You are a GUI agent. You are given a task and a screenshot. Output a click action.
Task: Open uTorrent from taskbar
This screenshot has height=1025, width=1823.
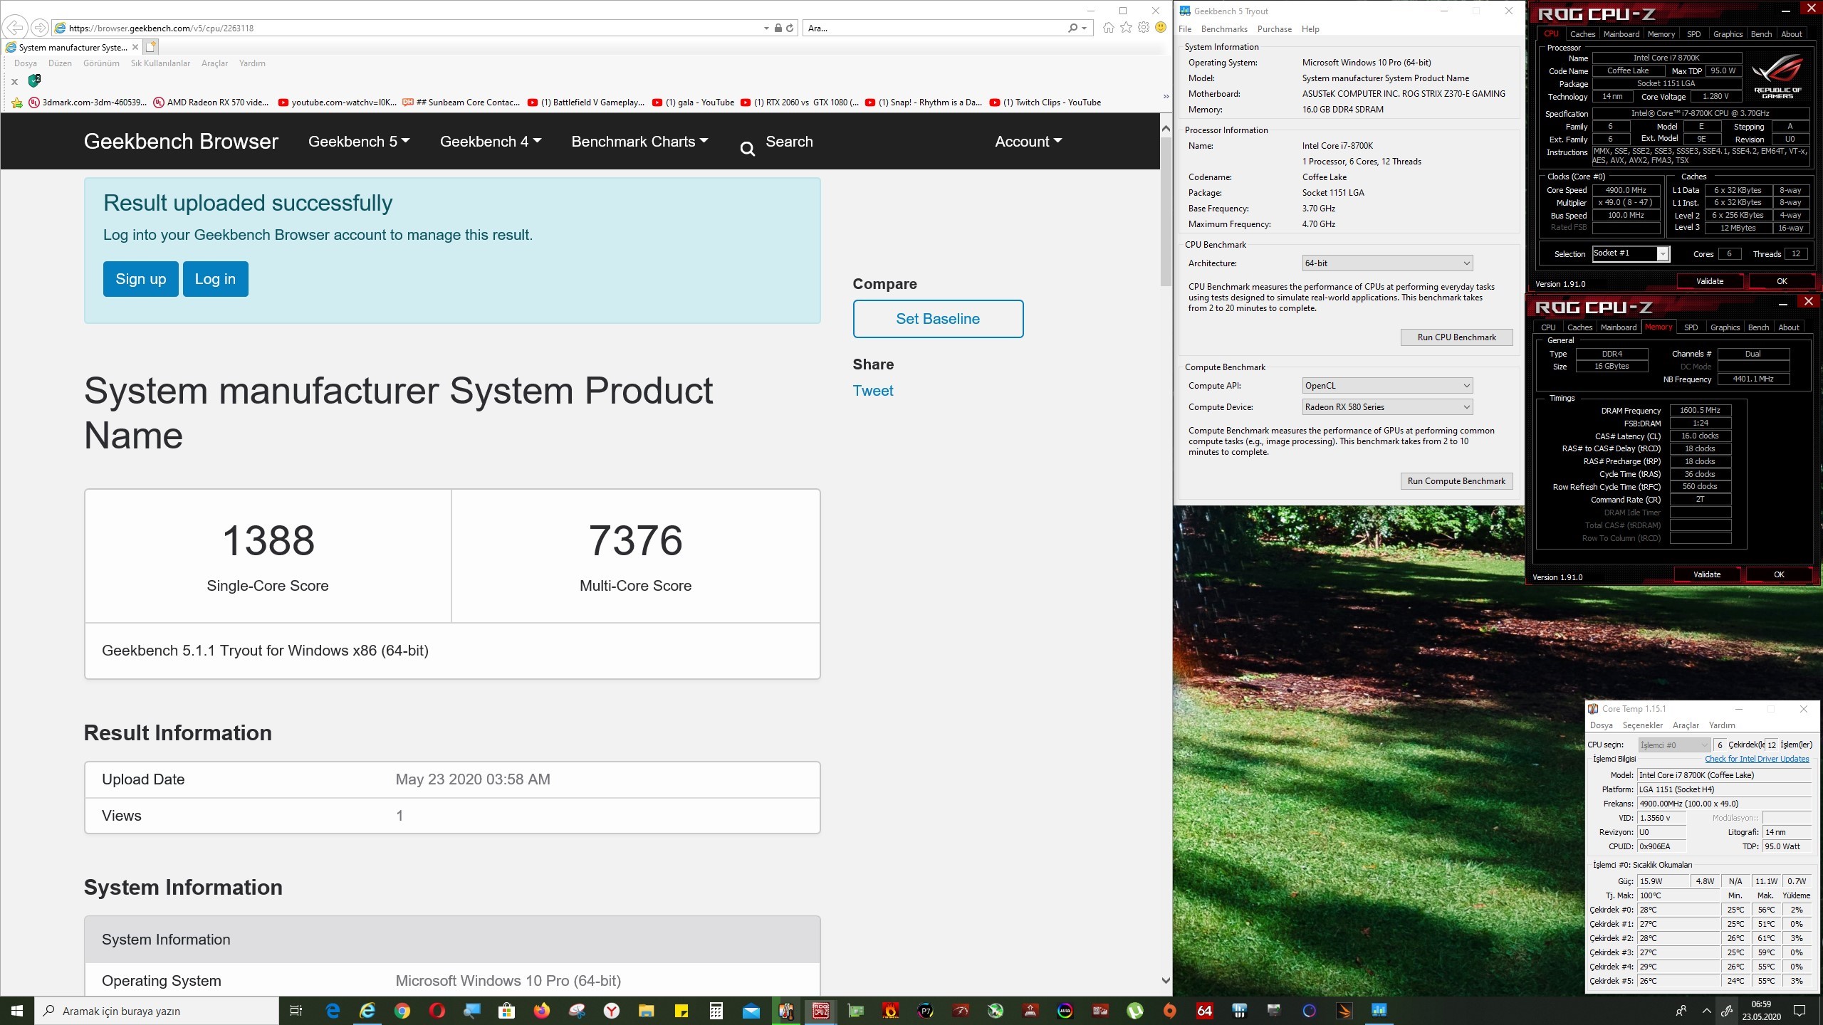tap(1135, 1011)
